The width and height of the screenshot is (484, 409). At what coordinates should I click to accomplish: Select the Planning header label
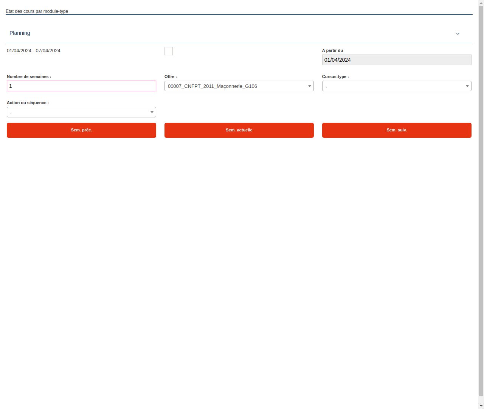(x=20, y=33)
